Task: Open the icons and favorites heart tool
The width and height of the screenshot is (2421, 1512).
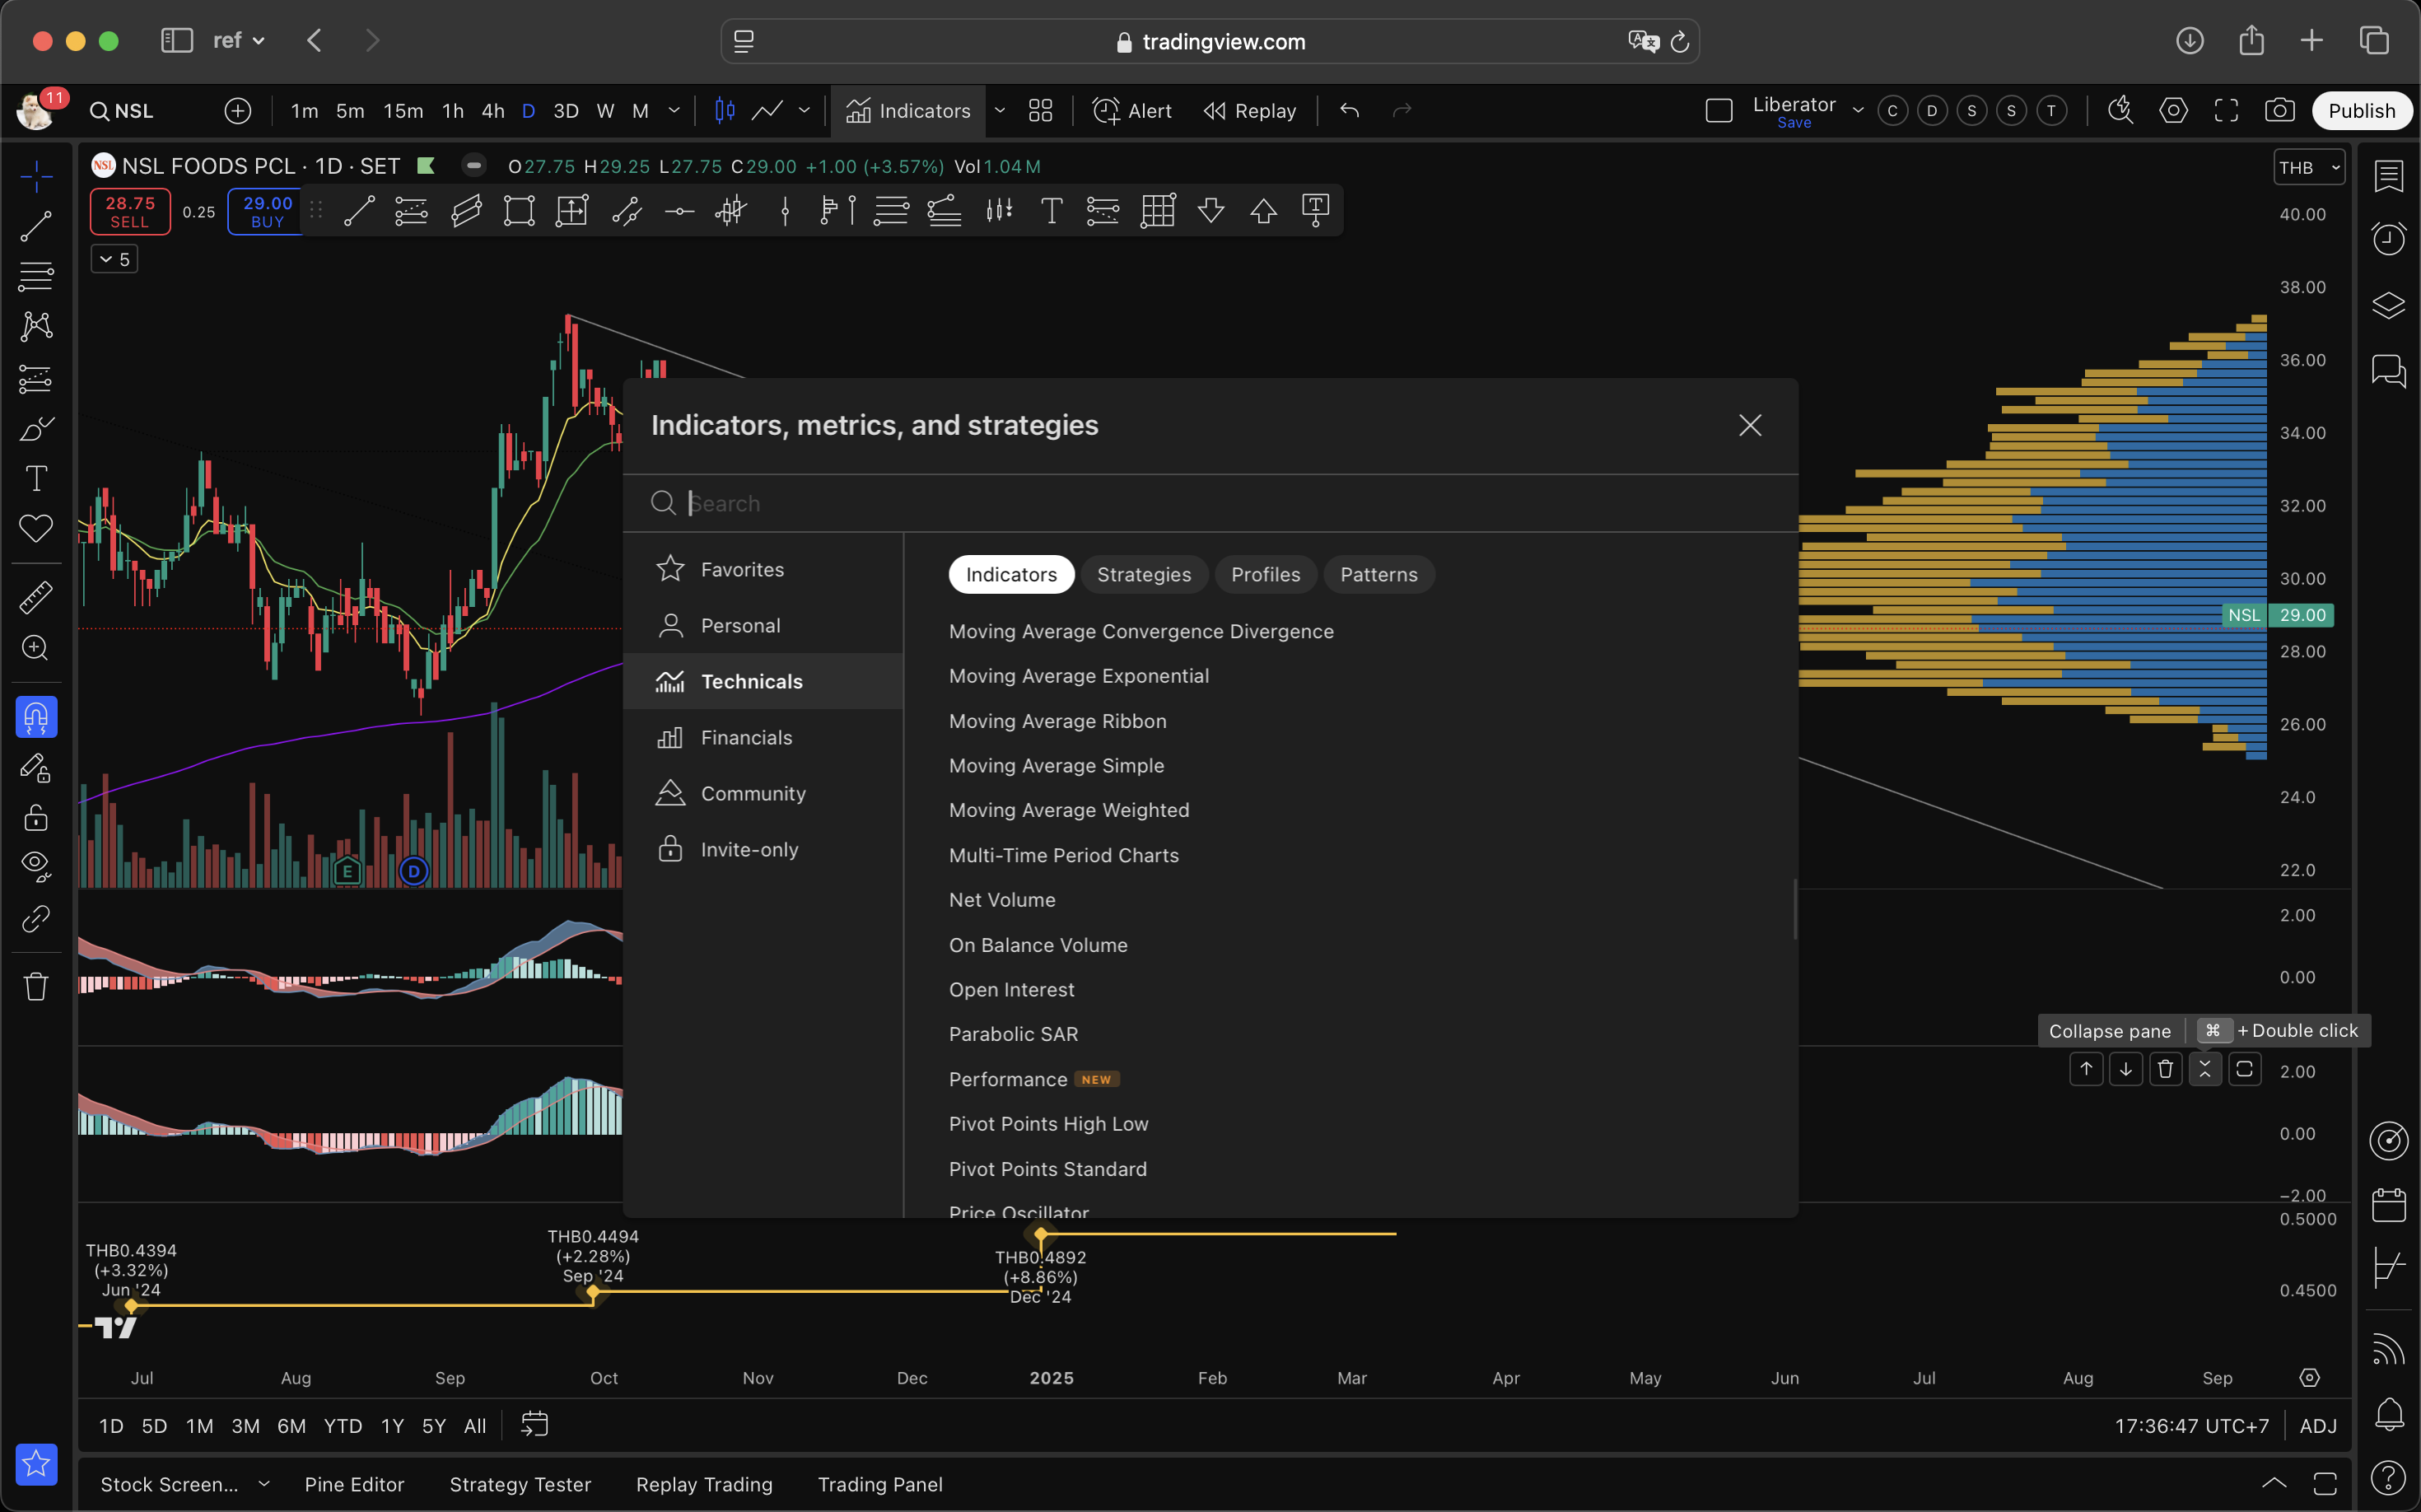Action: pos(36,529)
